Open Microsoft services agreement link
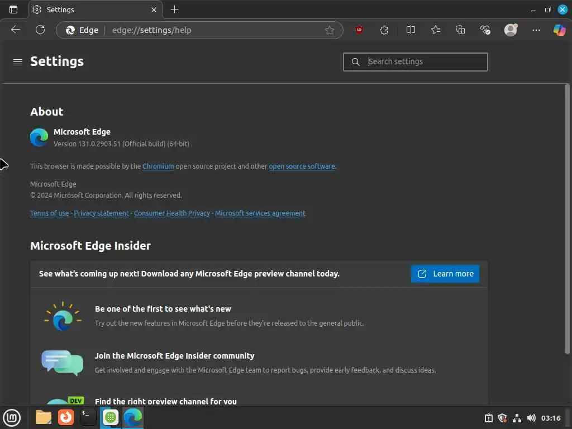 (260, 213)
